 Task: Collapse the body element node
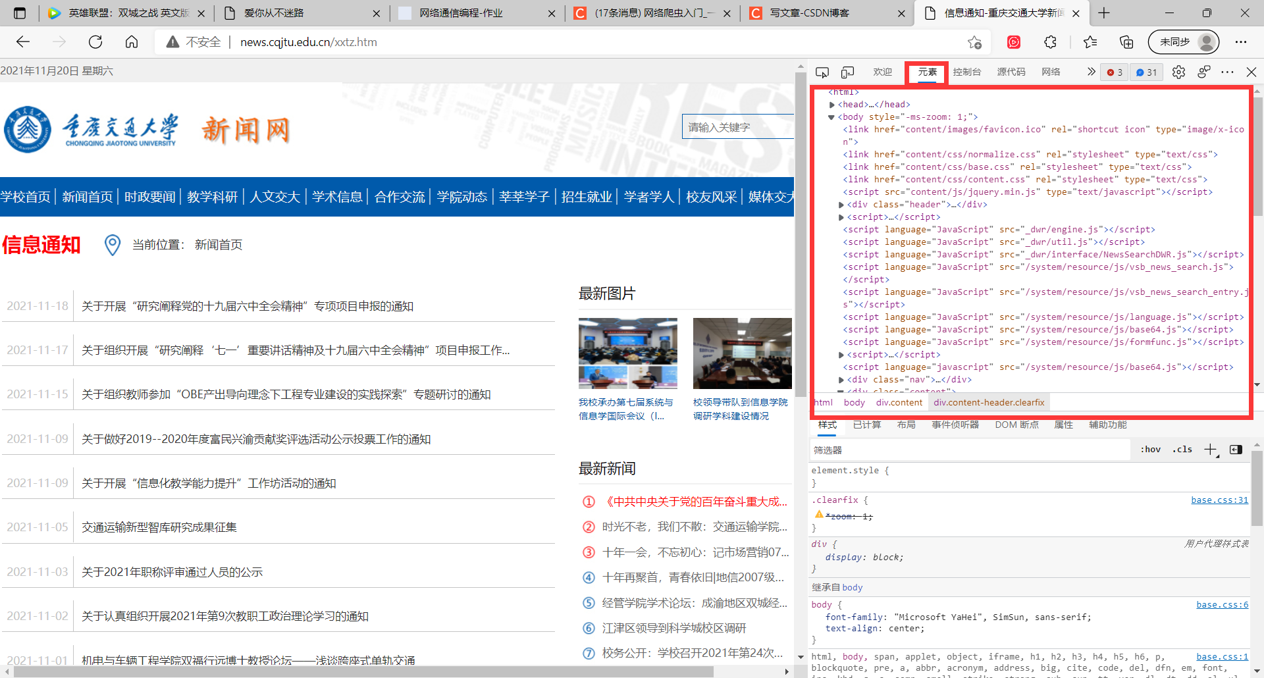[x=831, y=117]
